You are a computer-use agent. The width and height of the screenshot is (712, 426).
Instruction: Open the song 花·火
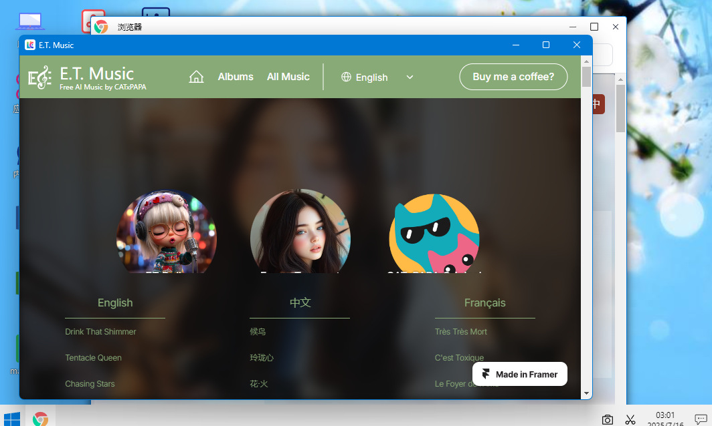[259, 384]
